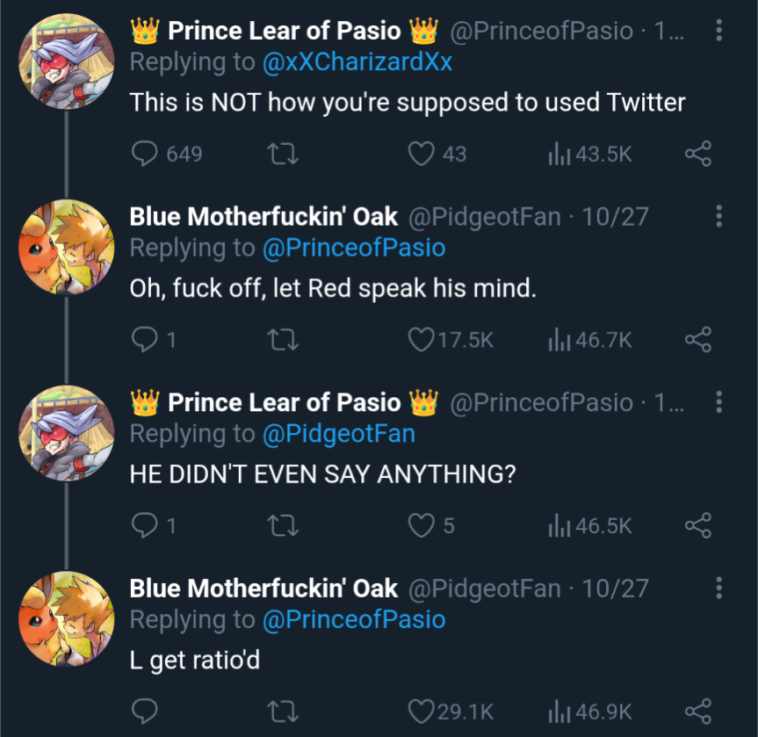Open the "Blue Motherfuckin' Oak" profile name on second tweet
758x737 pixels.
[263, 217]
